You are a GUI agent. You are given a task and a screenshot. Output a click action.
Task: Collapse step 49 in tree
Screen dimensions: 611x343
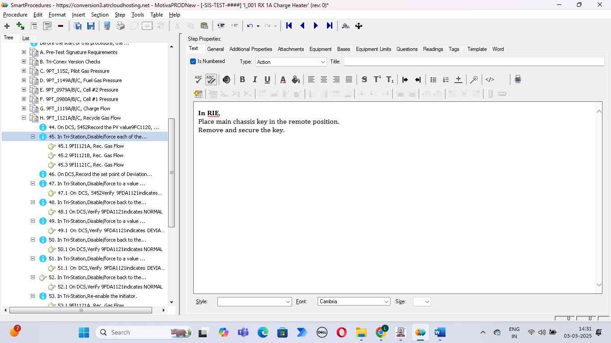tap(33, 221)
